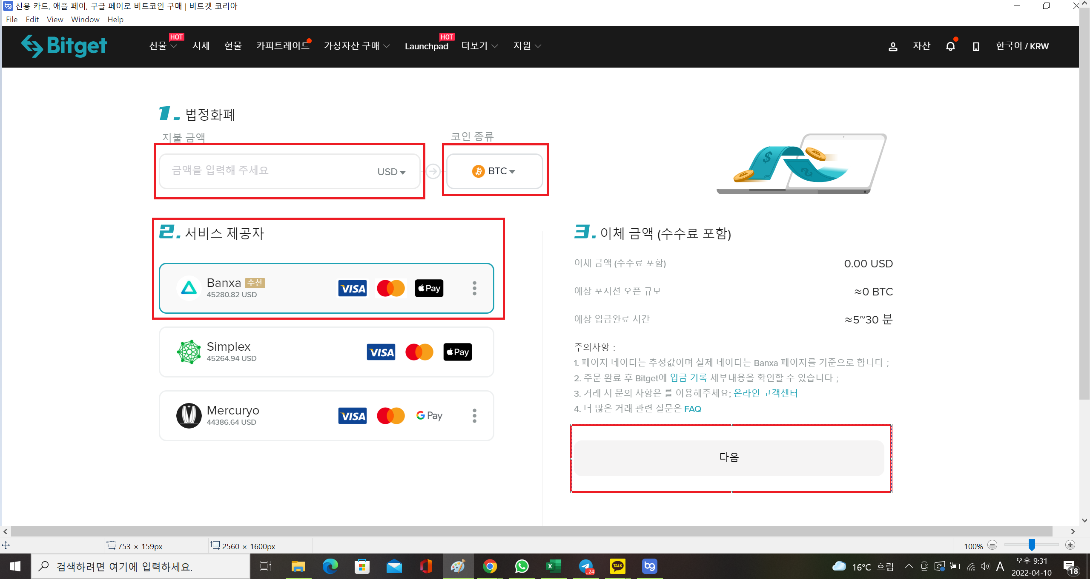This screenshot has height=579, width=1090.
Task: Open KakaoTalk from the taskbar
Action: [618, 566]
